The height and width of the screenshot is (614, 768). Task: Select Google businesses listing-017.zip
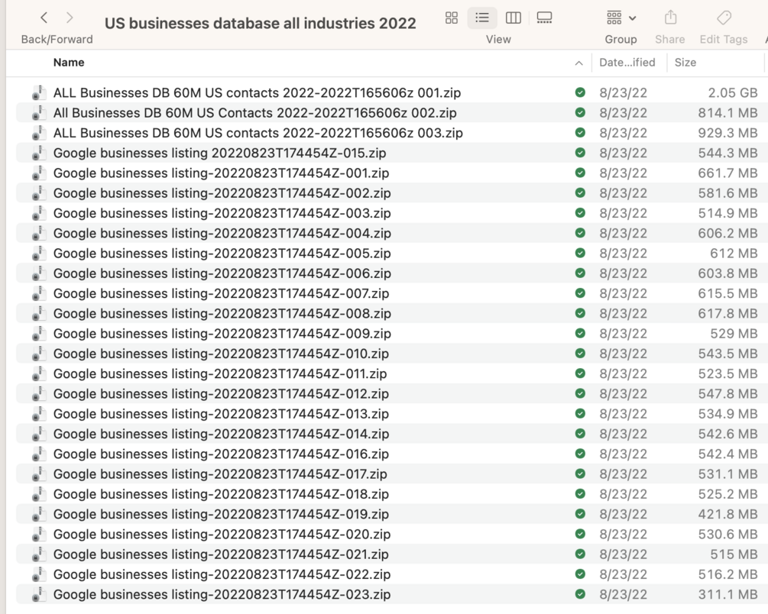click(x=220, y=474)
